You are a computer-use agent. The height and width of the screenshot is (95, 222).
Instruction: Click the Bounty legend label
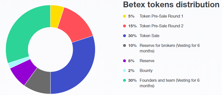pyautogui.click(x=146, y=70)
